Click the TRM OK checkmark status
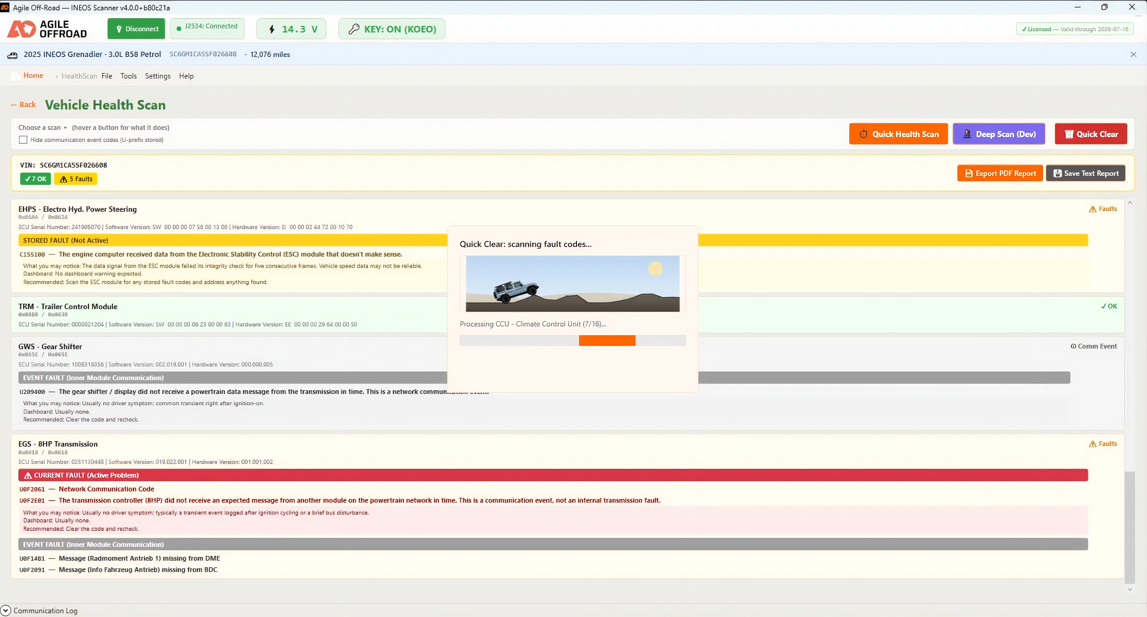The height and width of the screenshot is (617, 1147). pos(1109,306)
